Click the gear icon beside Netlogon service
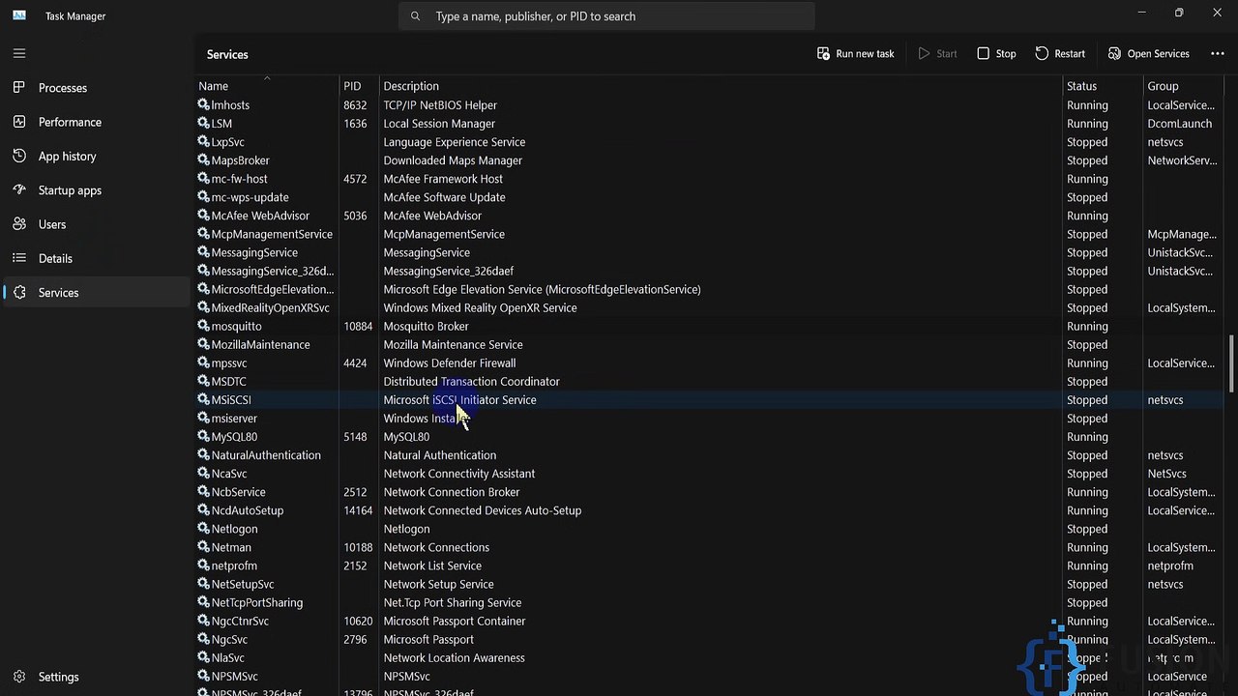The height and width of the screenshot is (696, 1238). [203, 529]
